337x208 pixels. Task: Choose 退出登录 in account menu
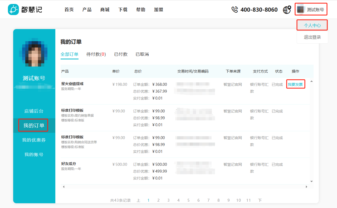(312, 37)
